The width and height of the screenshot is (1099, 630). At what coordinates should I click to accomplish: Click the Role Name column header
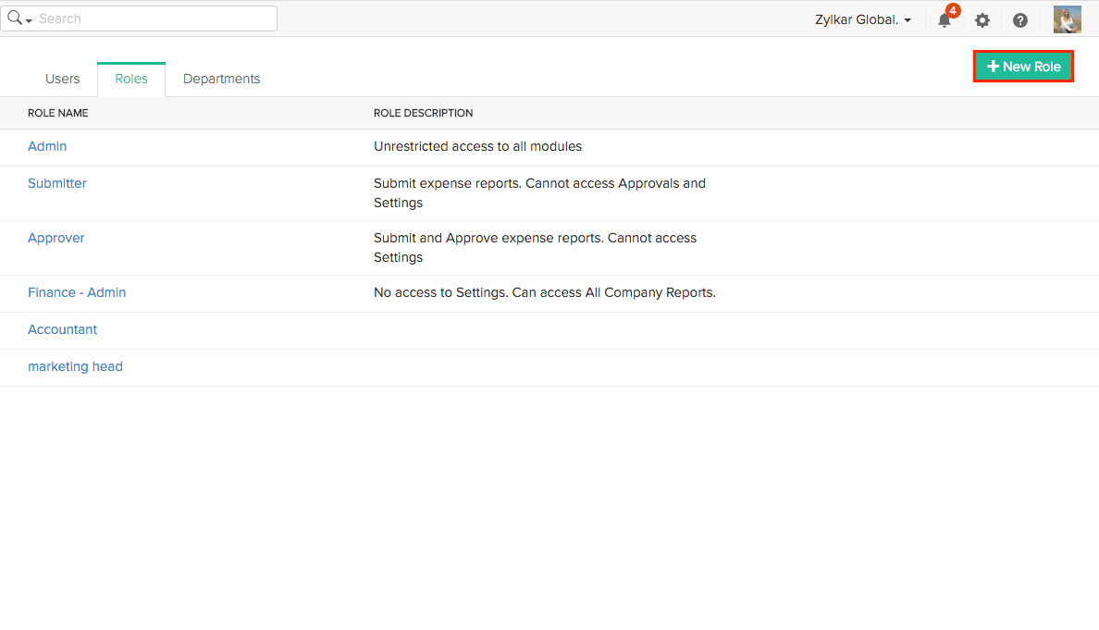58,113
